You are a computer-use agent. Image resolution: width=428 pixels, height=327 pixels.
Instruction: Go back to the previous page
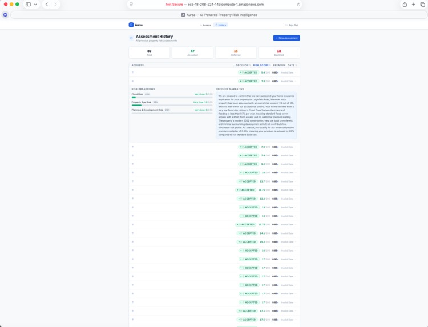tap(47, 5)
